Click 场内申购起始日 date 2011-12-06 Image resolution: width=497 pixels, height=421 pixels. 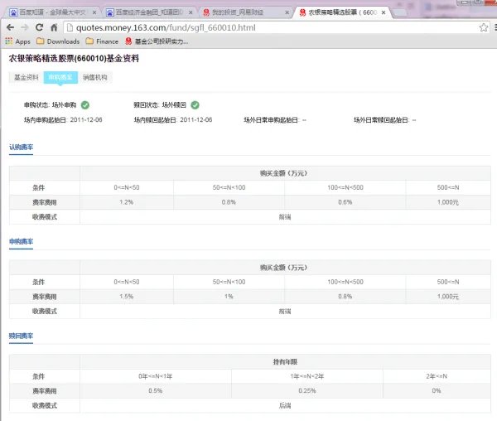pyautogui.click(x=86, y=120)
